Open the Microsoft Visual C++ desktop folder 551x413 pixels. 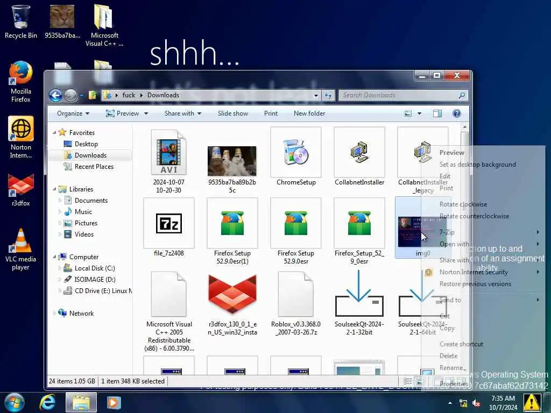104,25
